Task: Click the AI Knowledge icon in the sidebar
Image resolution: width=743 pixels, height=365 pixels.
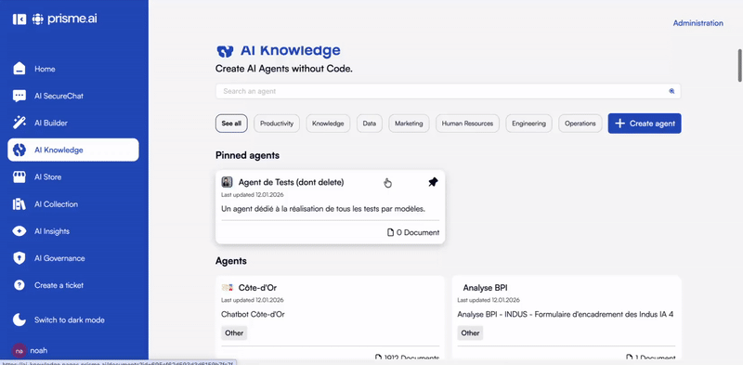Action: click(20, 150)
